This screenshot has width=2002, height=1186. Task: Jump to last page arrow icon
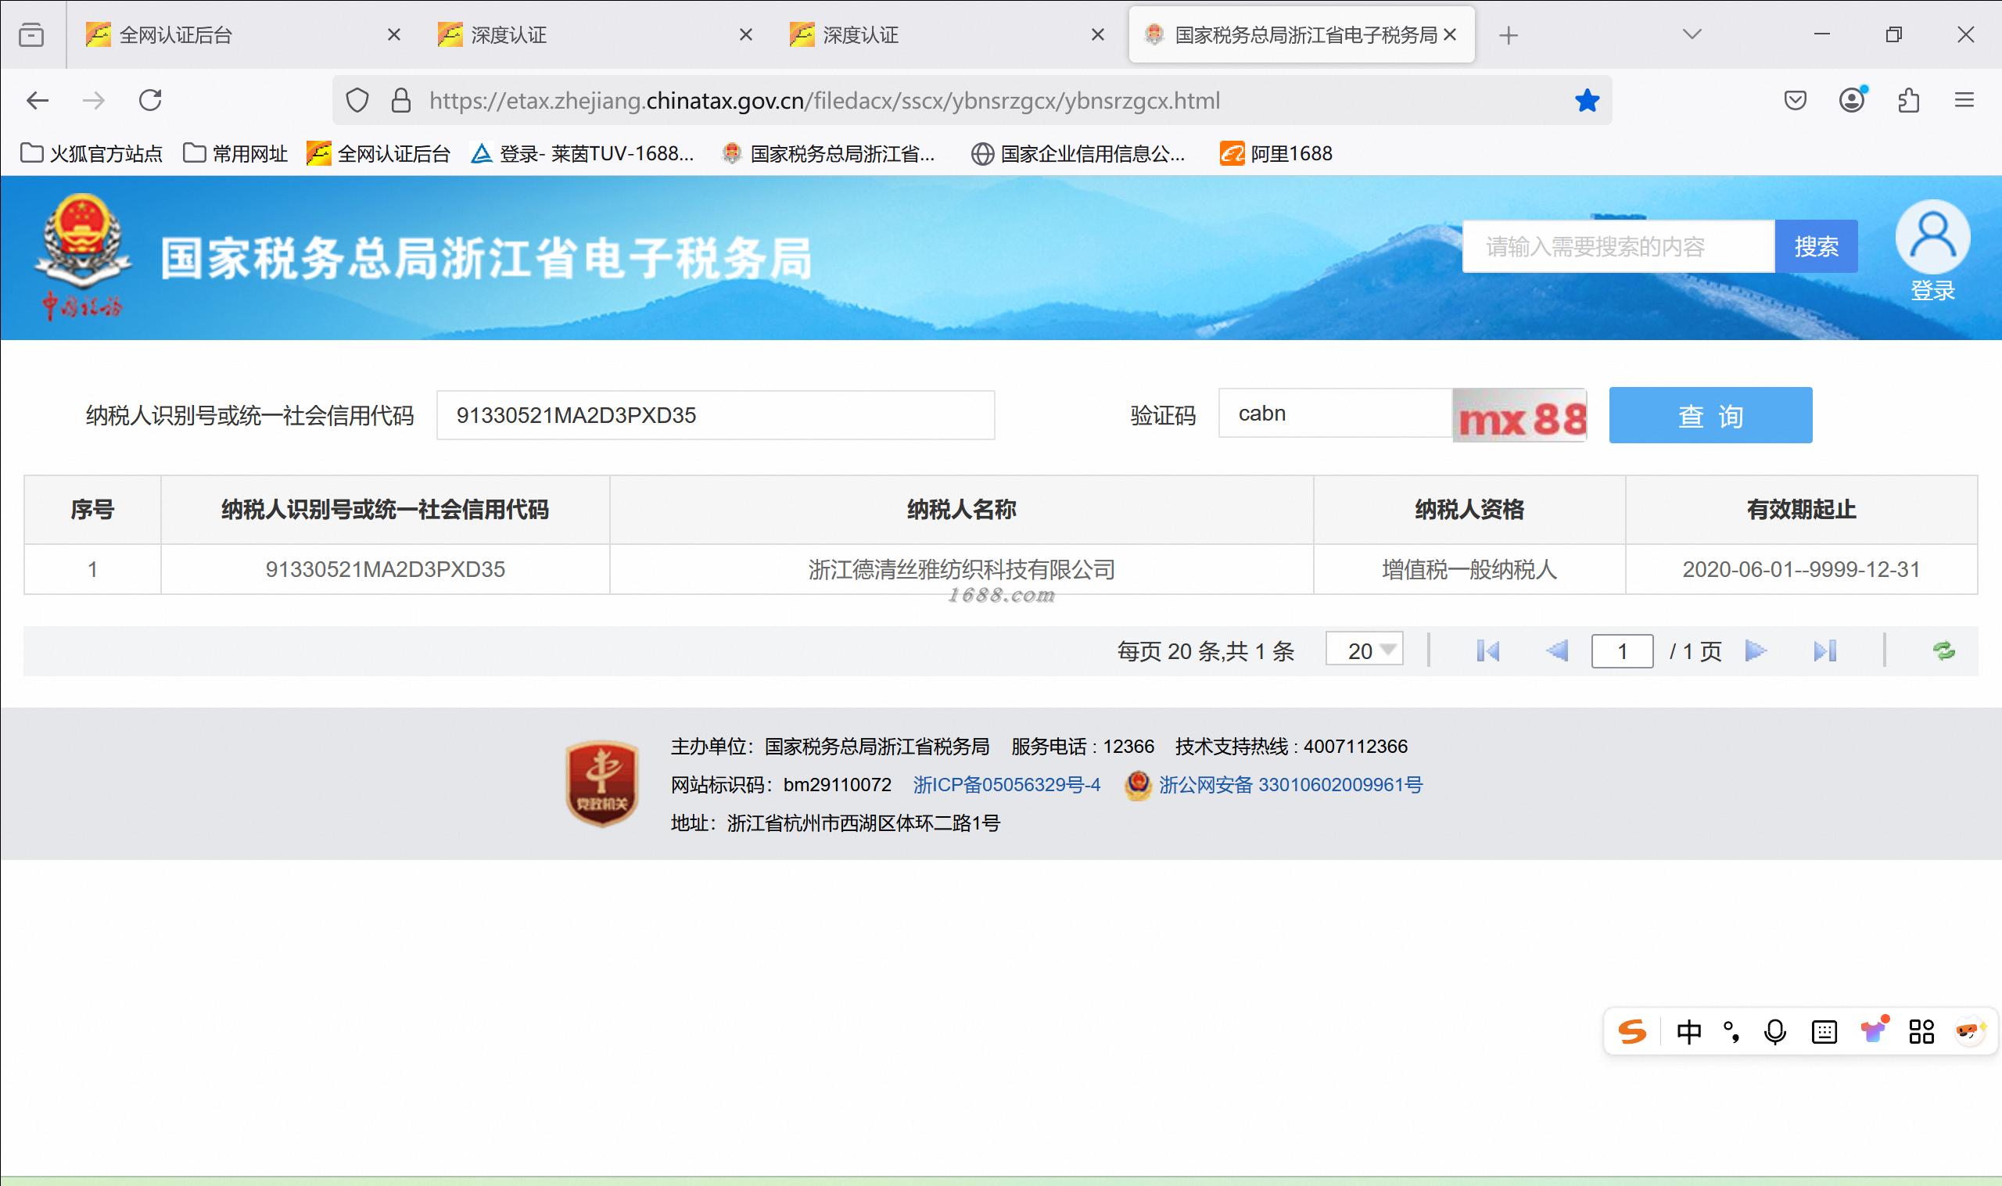(1824, 650)
